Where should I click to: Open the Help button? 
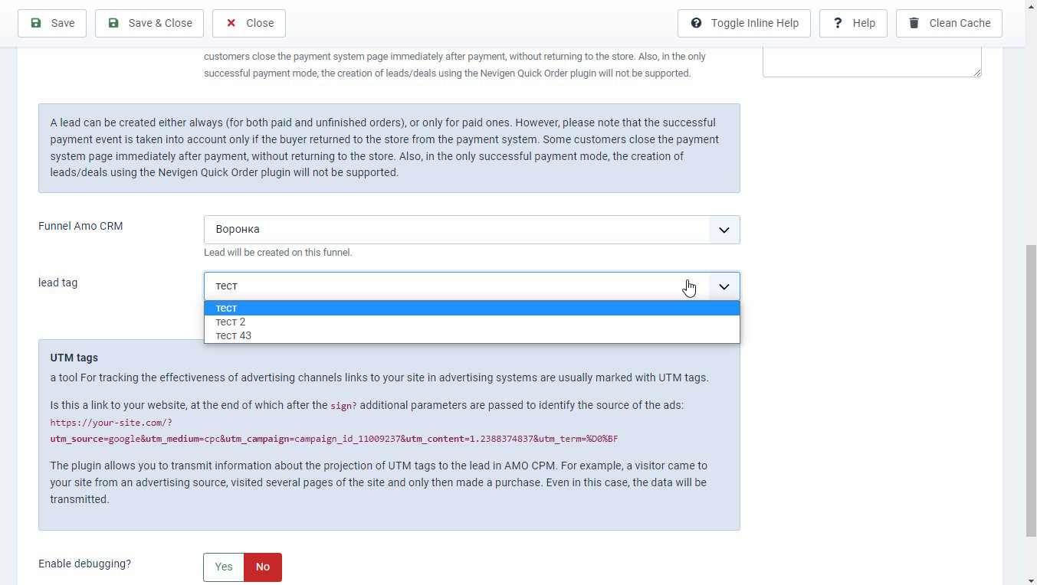click(853, 23)
